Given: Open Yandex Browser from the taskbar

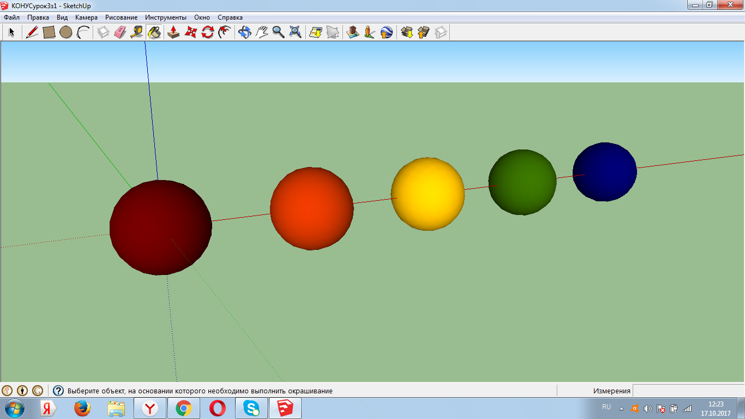Looking at the screenshot, I should coord(150,408).
